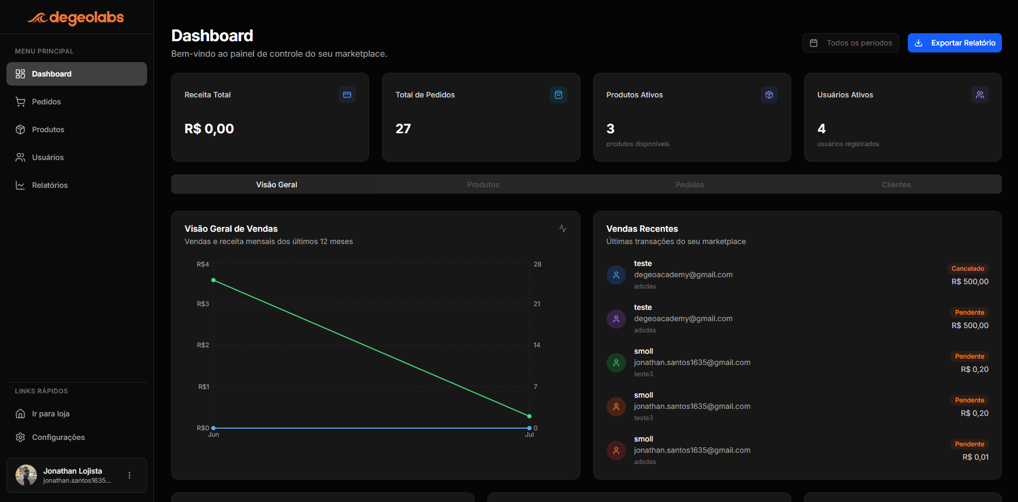Click the shopping bag icon on Total de Pedidos
Image resolution: width=1018 pixels, height=502 pixels.
coord(558,95)
